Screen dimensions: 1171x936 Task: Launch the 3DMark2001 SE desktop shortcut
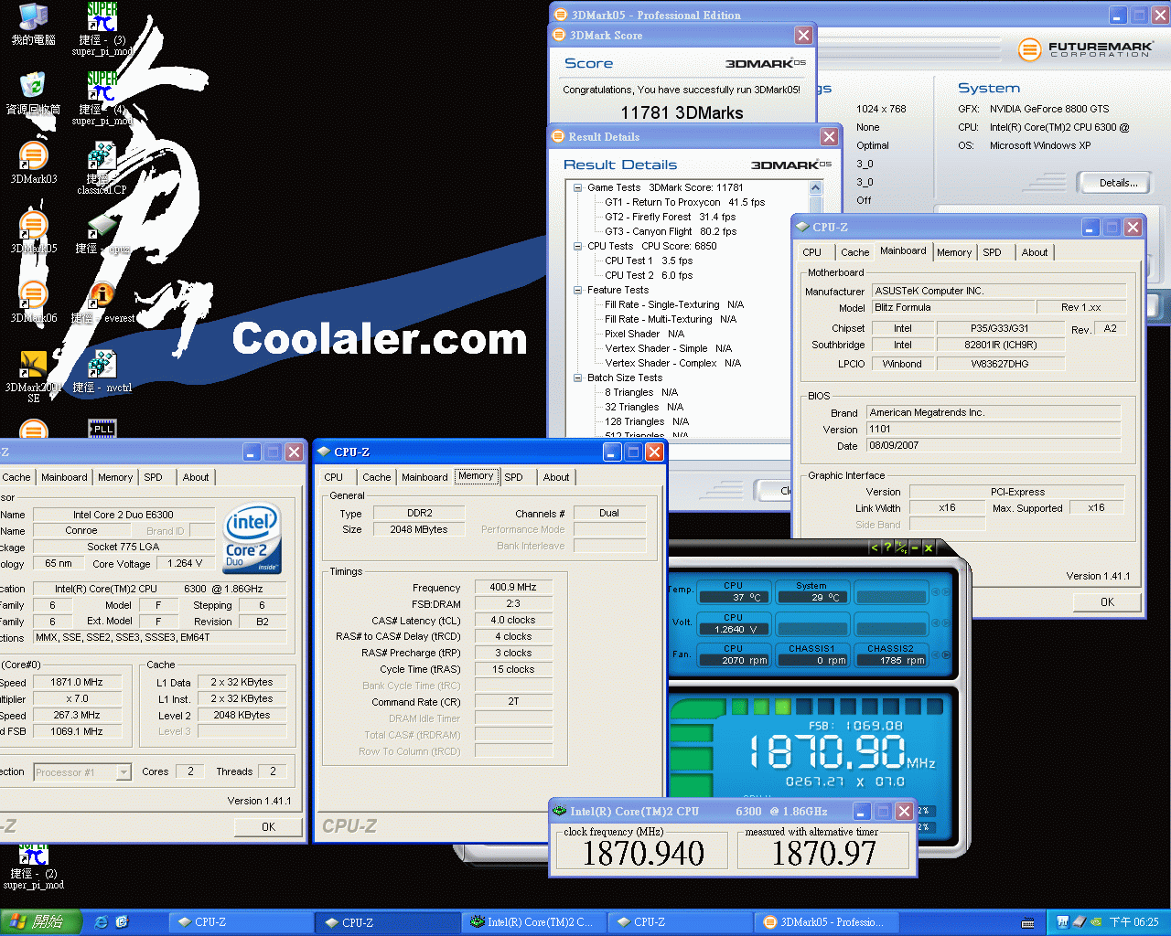pos(33,377)
